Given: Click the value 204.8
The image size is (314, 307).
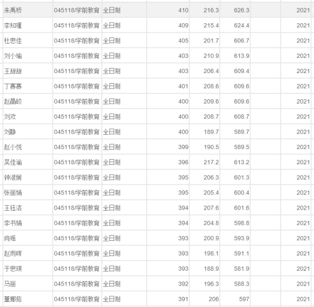Looking at the screenshot, I should tap(211, 223).
